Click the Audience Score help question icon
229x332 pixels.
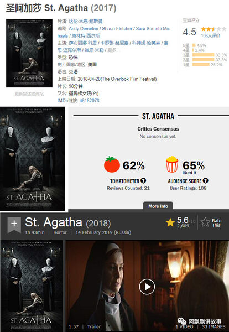pyautogui.click(x=206, y=180)
